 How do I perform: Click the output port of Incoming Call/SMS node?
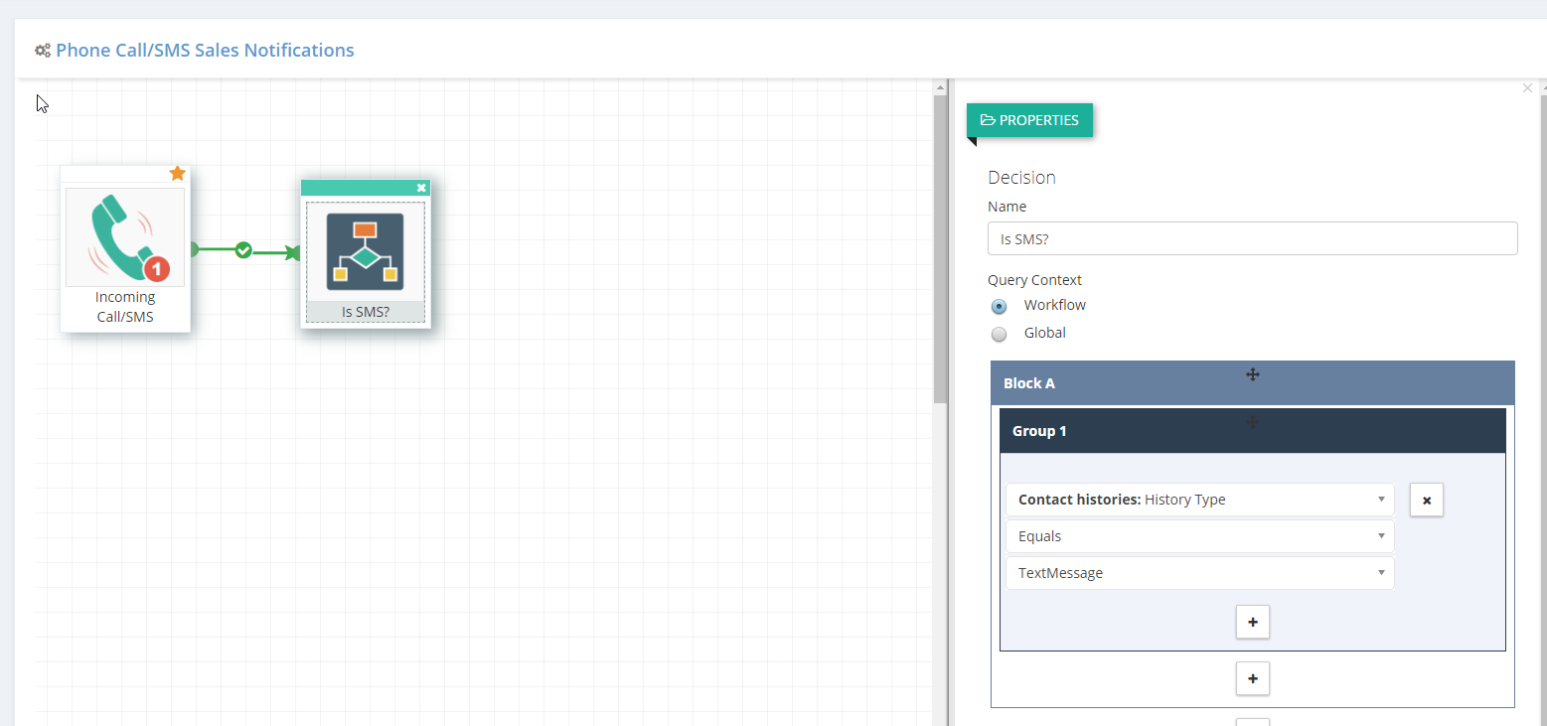[193, 249]
